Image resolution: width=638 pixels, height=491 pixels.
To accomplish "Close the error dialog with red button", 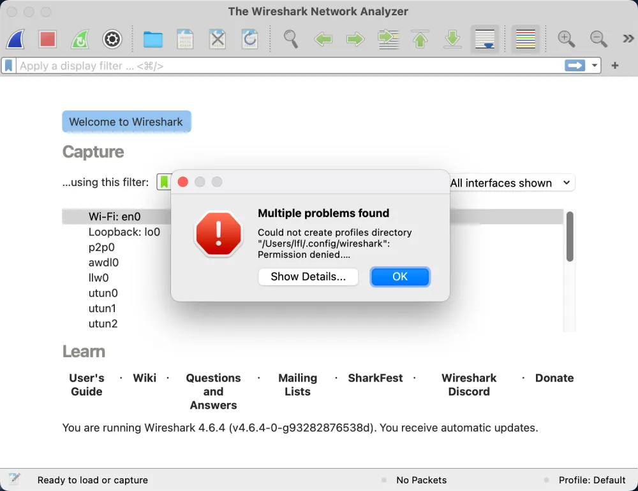I will (183, 182).
